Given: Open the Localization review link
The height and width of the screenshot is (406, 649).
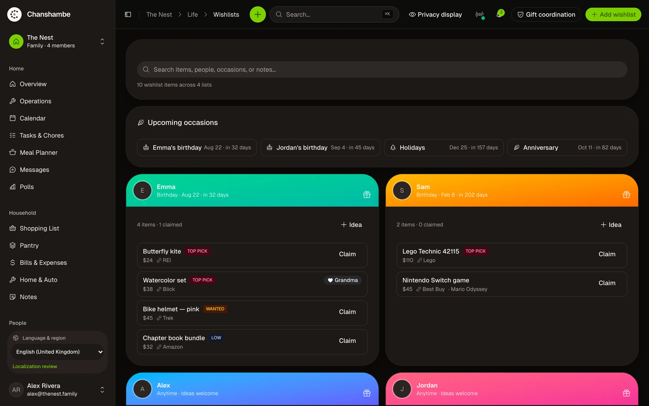Looking at the screenshot, I should point(35,366).
